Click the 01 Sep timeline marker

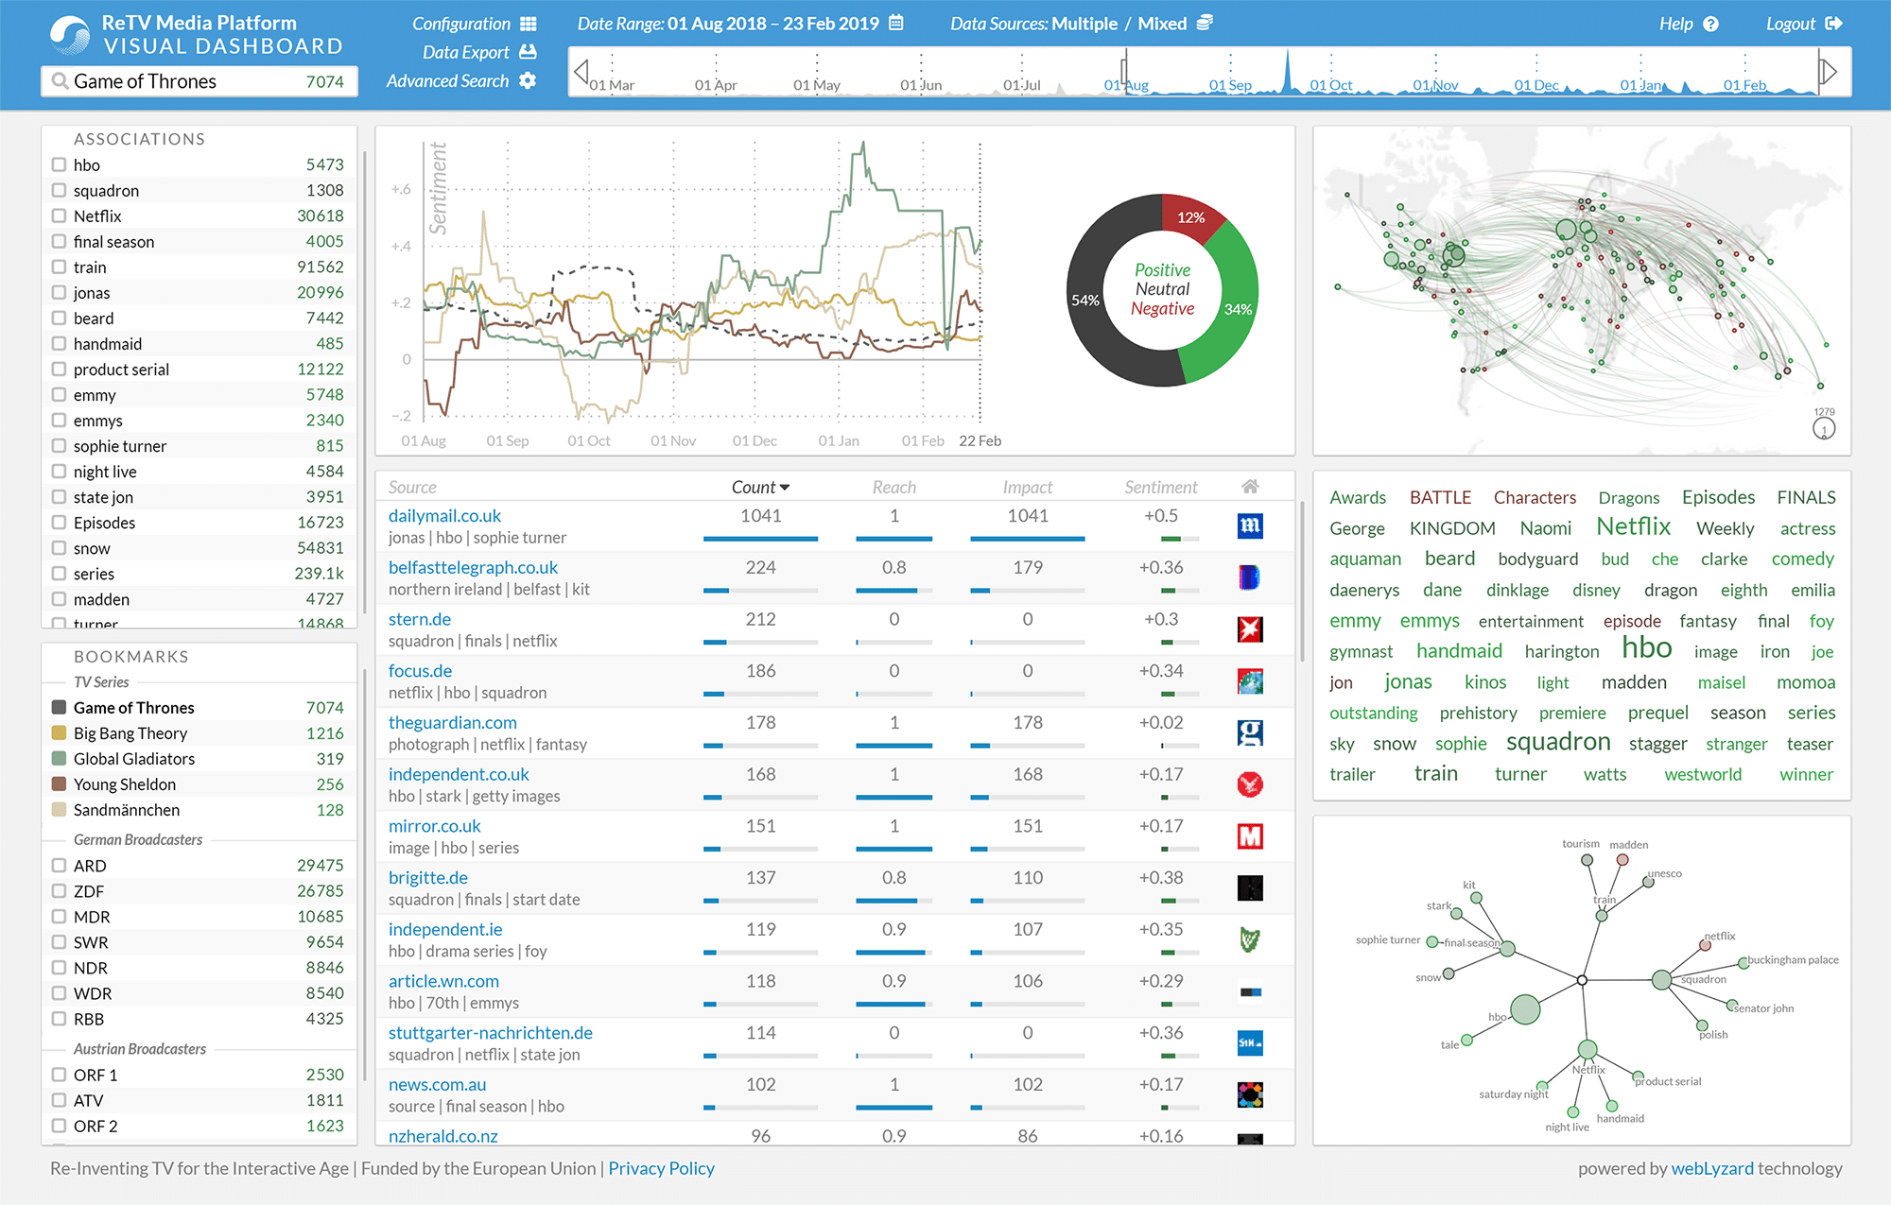coord(1230,85)
